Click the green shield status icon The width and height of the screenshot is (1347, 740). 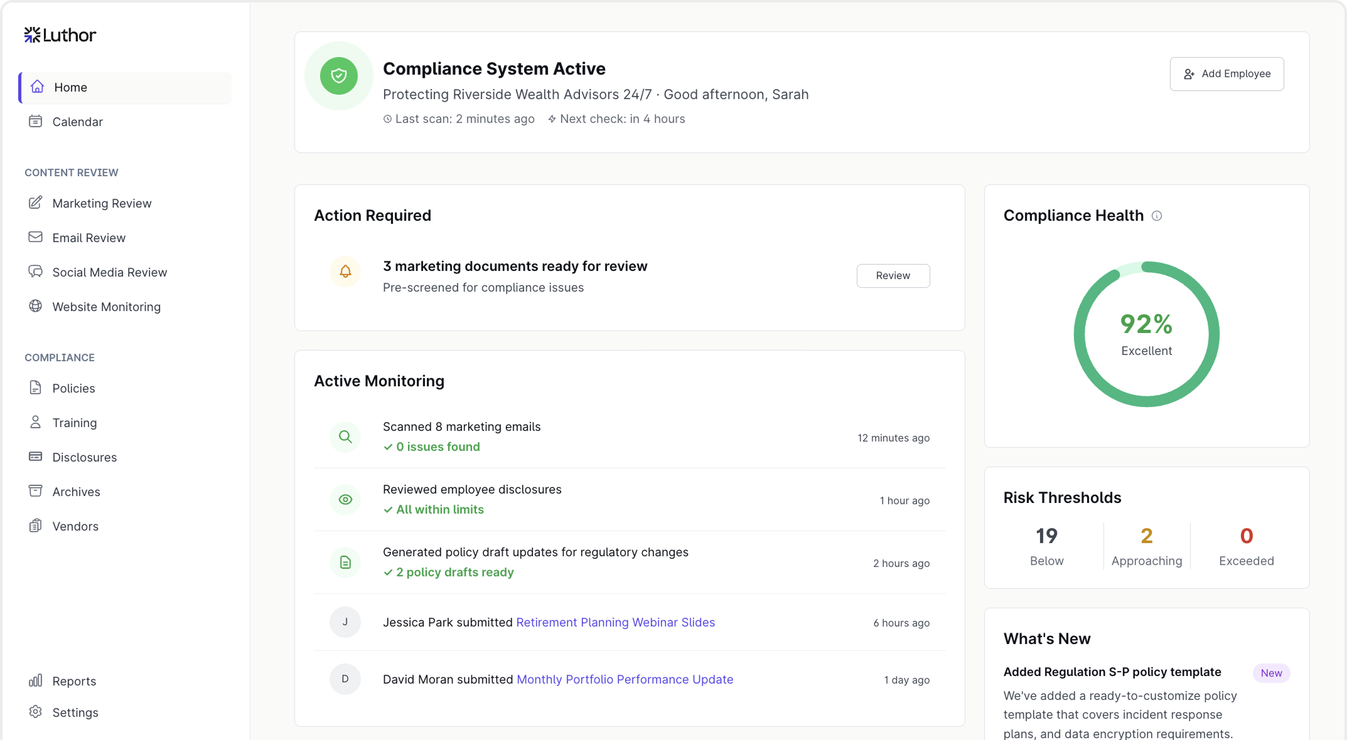[338, 75]
